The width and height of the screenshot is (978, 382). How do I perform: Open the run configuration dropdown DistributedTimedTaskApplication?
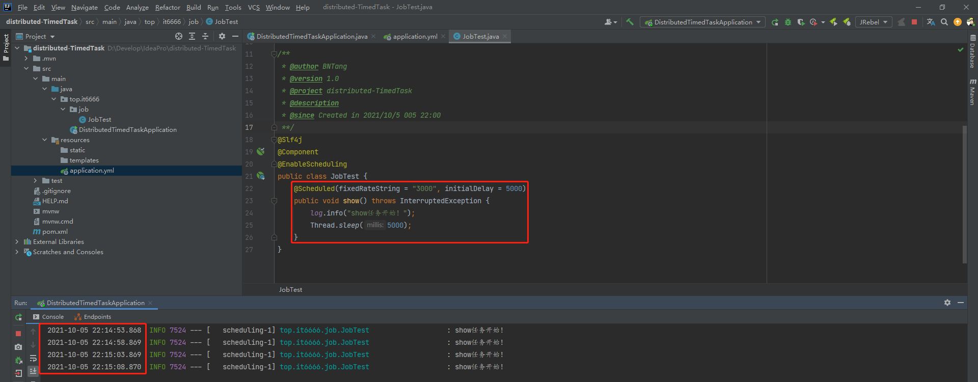pos(702,22)
